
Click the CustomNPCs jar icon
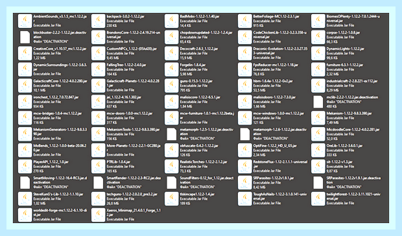click(x=98, y=53)
